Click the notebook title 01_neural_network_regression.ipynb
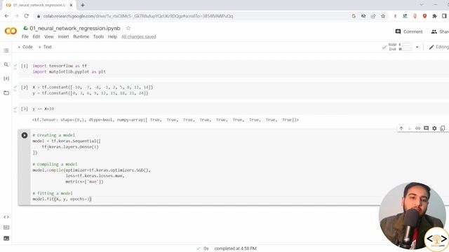The height and width of the screenshot is (252, 449). click(x=75, y=28)
